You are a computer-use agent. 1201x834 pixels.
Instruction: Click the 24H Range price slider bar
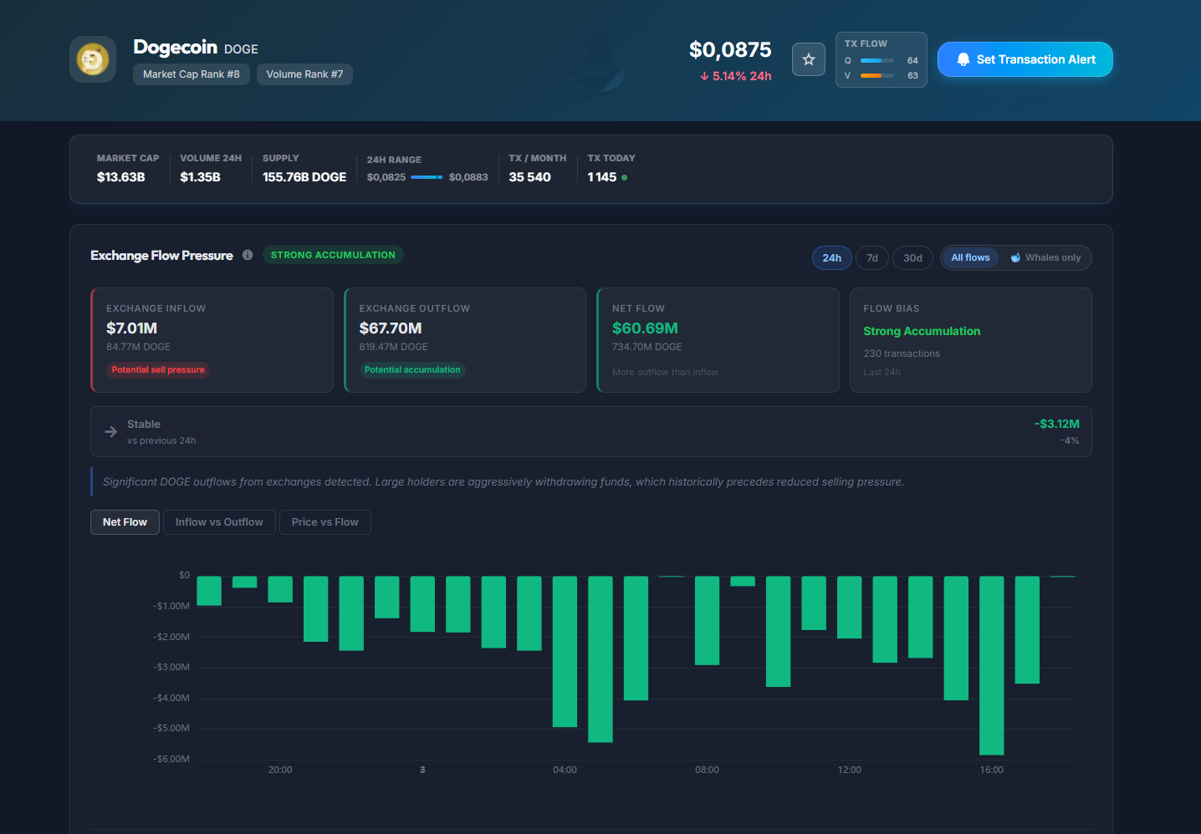click(427, 177)
